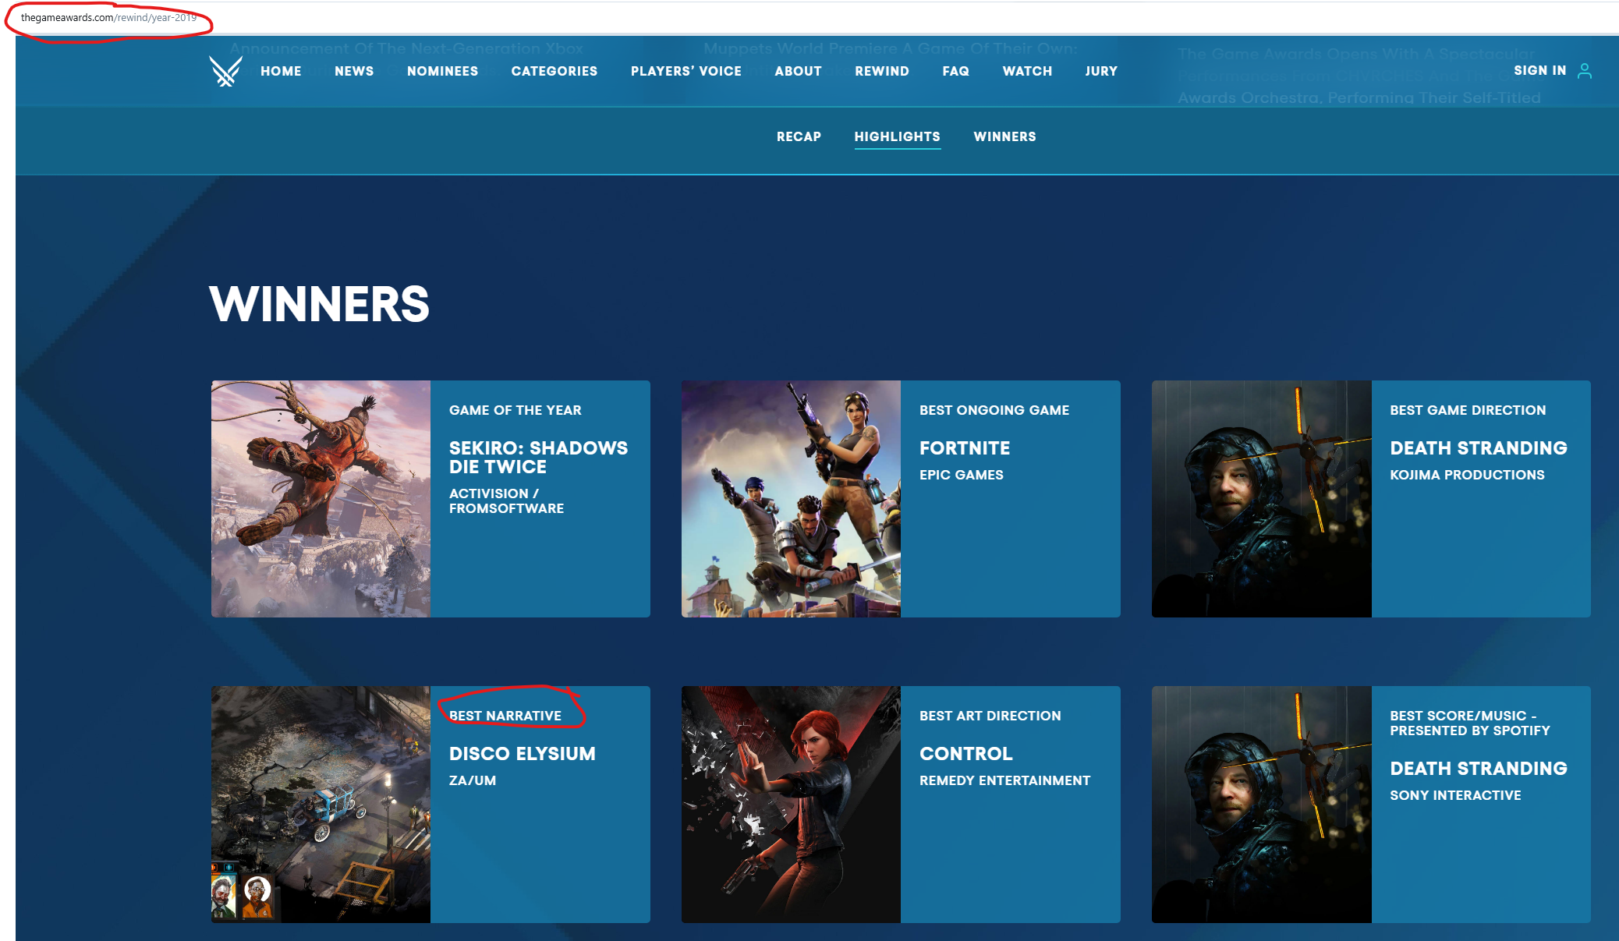Screen dimensions: 1619x941
Task: Select the Highlights tab
Action: (x=897, y=136)
